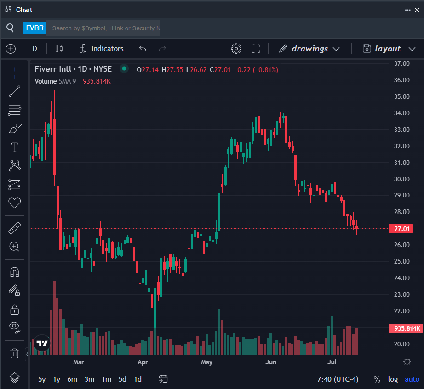424x389 pixels.
Task: Toggle hide all drawings eye icon
Action: 15,327
